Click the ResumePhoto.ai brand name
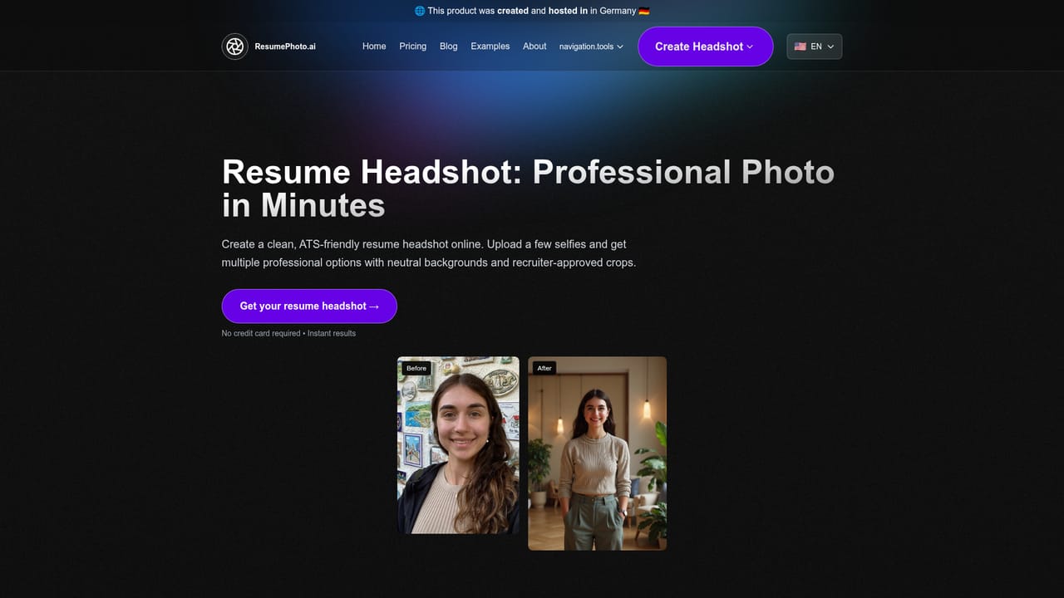 [285, 47]
